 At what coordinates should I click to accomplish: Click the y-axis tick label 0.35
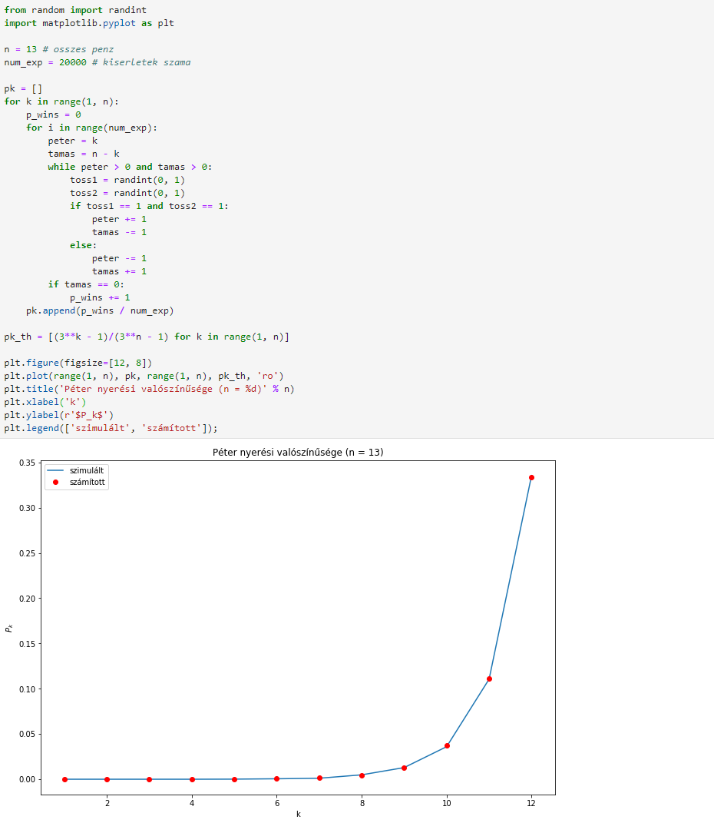28,463
